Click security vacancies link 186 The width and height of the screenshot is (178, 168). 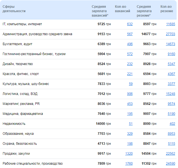130,144
